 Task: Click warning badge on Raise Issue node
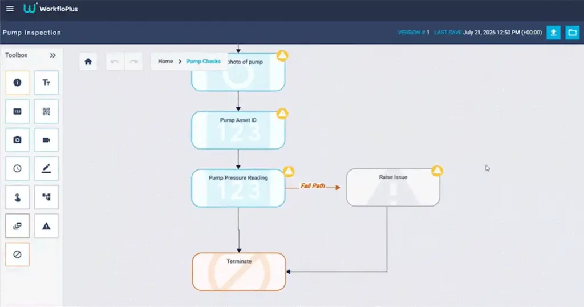click(437, 171)
